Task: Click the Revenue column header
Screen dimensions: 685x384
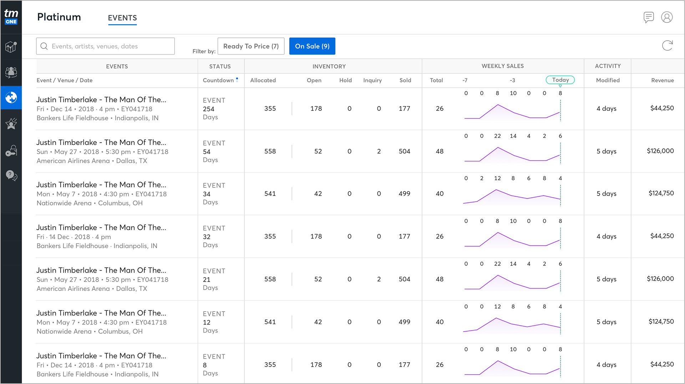Action: (663, 80)
